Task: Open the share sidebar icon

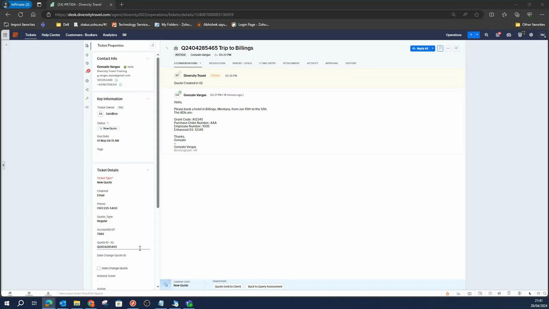Action: point(87,90)
